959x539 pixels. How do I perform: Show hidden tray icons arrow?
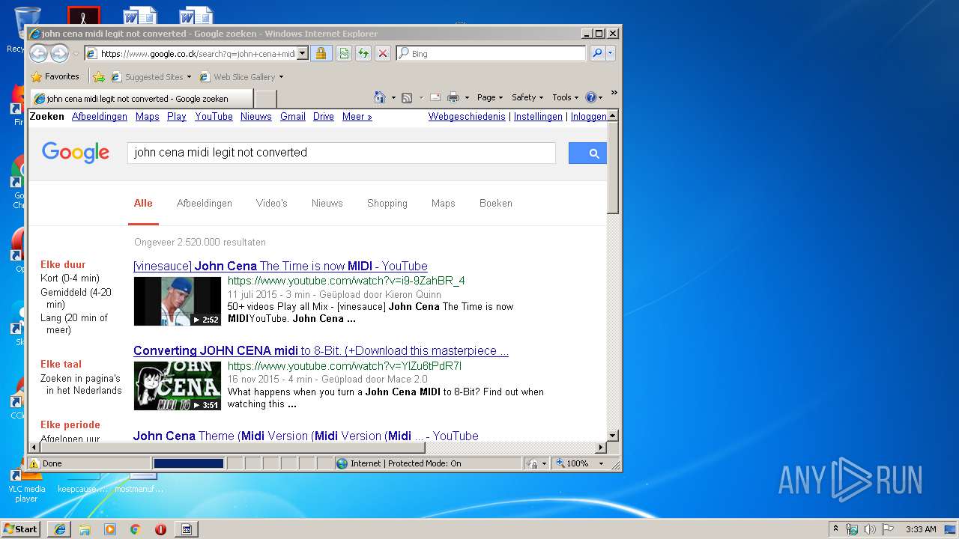(x=835, y=529)
